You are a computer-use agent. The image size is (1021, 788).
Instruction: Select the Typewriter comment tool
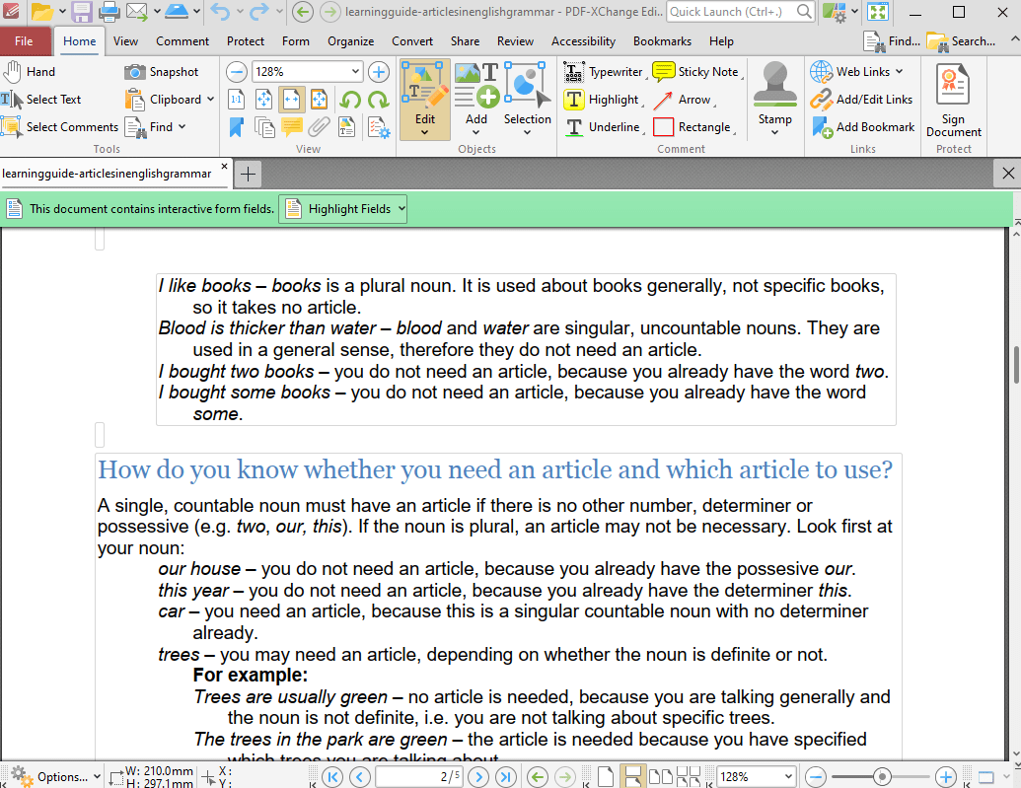(604, 71)
